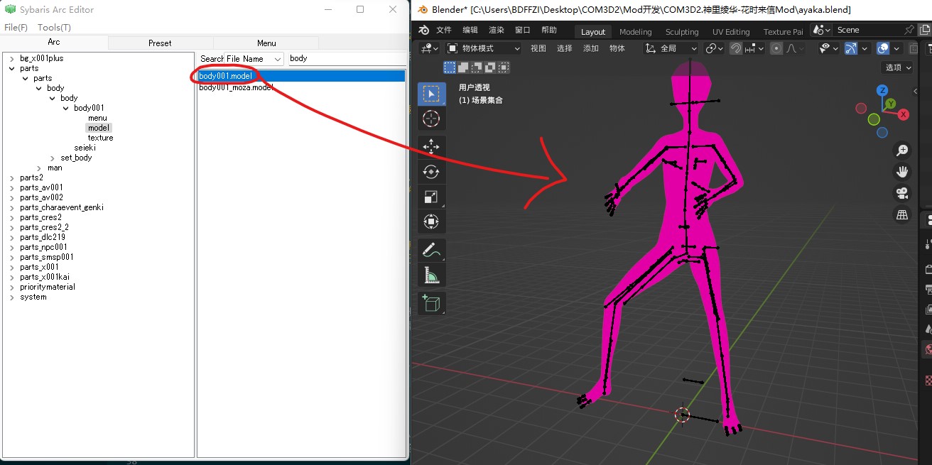932x465 pixels.
Task: Open the snapping options dropdown
Action: tap(754, 48)
